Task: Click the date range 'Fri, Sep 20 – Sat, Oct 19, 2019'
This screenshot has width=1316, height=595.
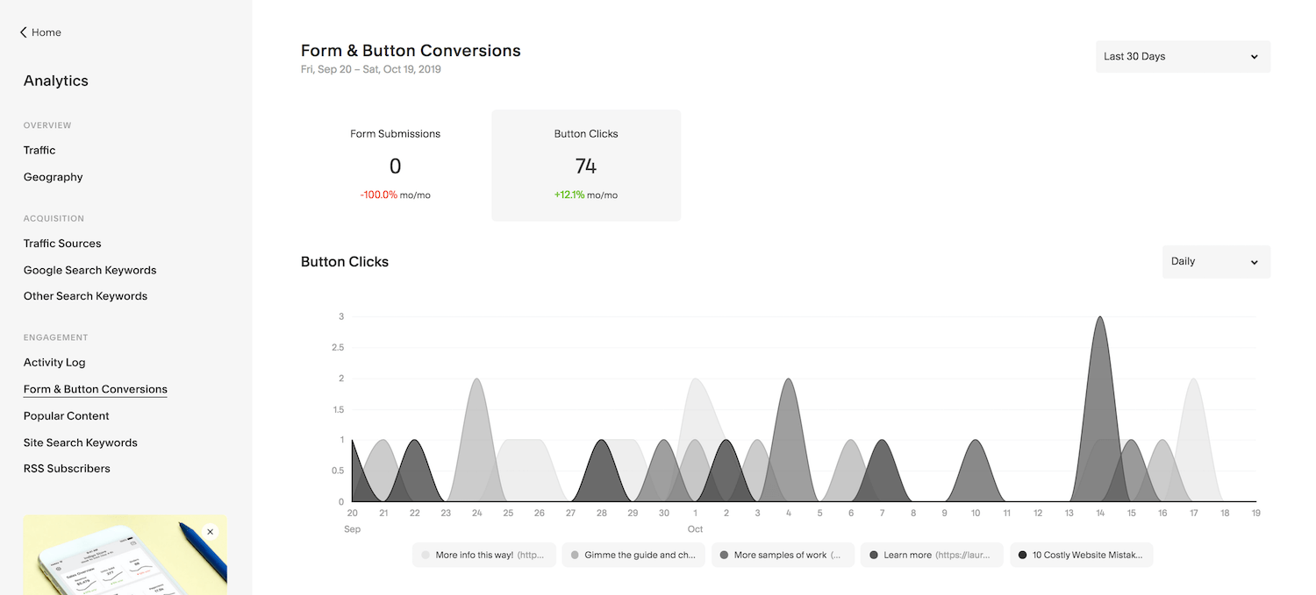Action: (371, 69)
